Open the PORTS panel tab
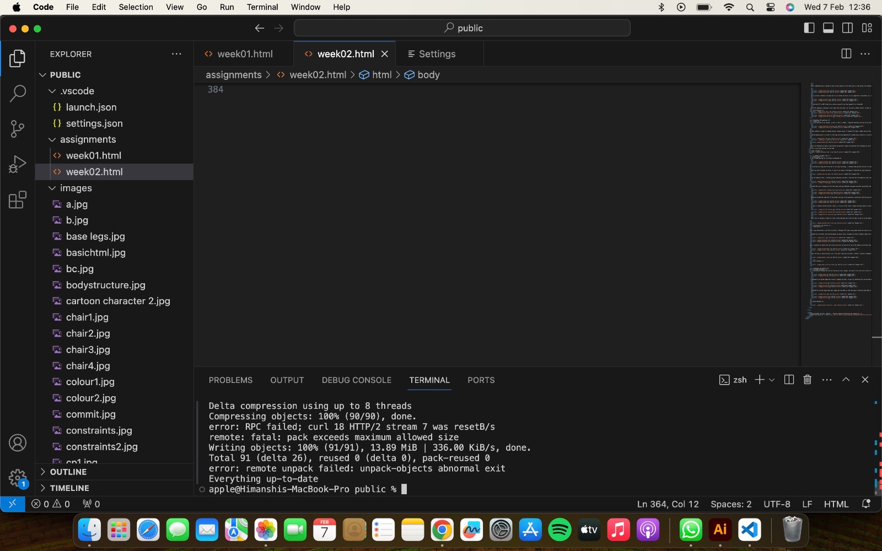 [x=481, y=380]
